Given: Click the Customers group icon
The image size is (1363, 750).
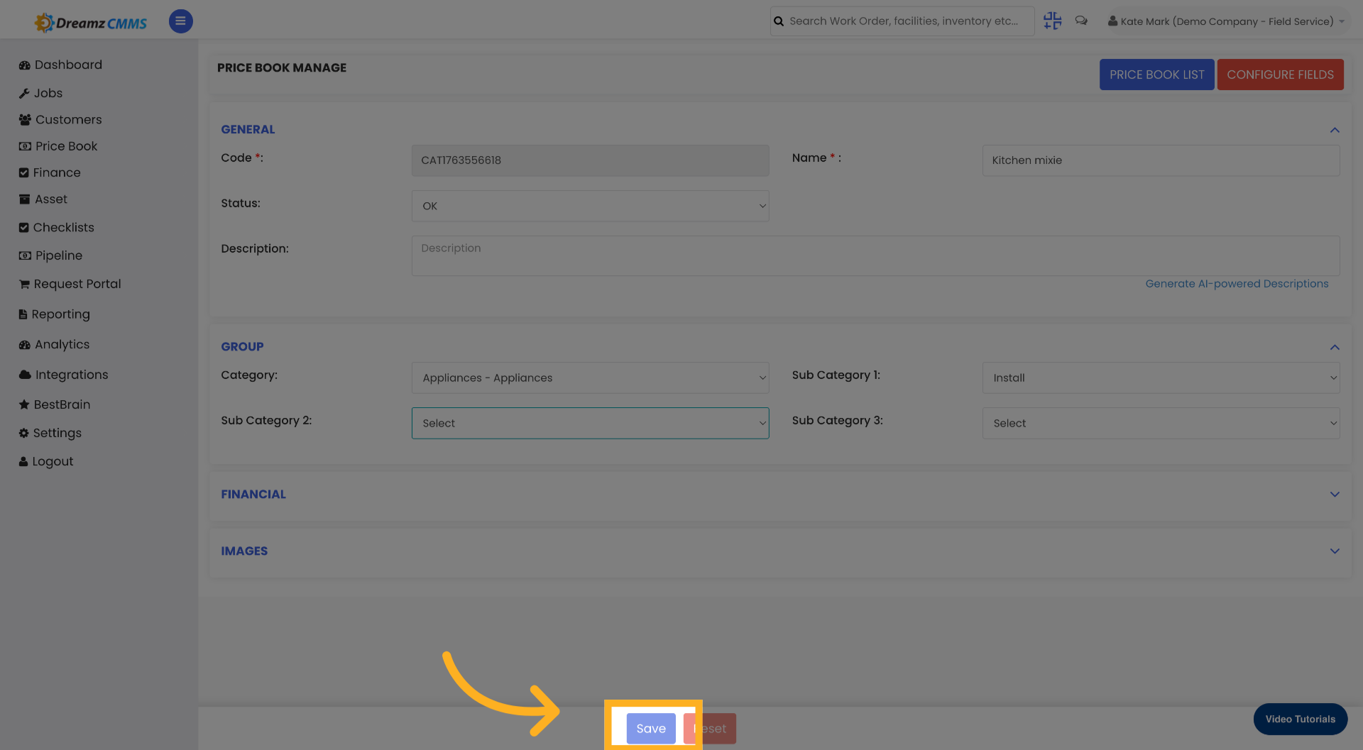Looking at the screenshot, I should tap(25, 120).
